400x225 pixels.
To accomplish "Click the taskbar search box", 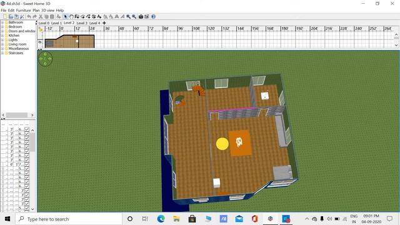I will point(69,219).
